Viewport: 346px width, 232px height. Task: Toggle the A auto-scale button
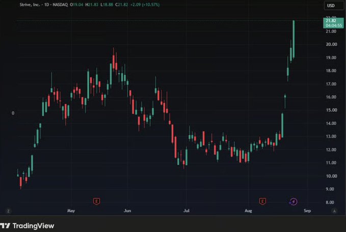(334, 211)
